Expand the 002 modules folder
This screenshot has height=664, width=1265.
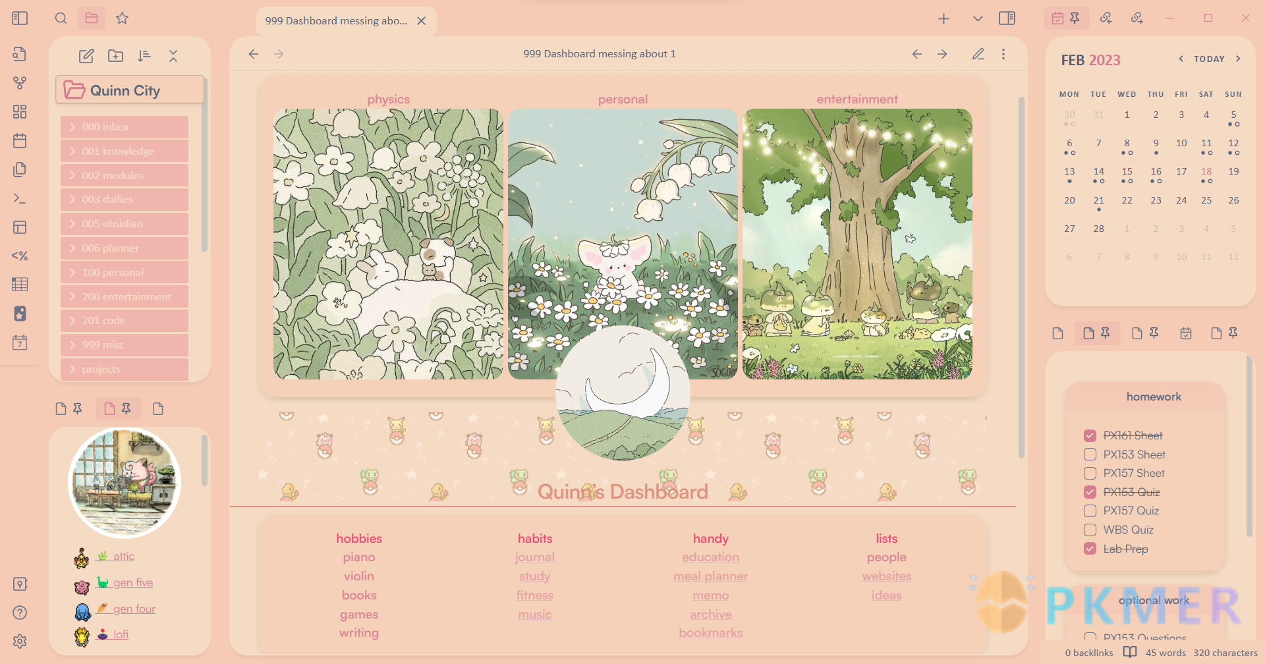click(125, 175)
